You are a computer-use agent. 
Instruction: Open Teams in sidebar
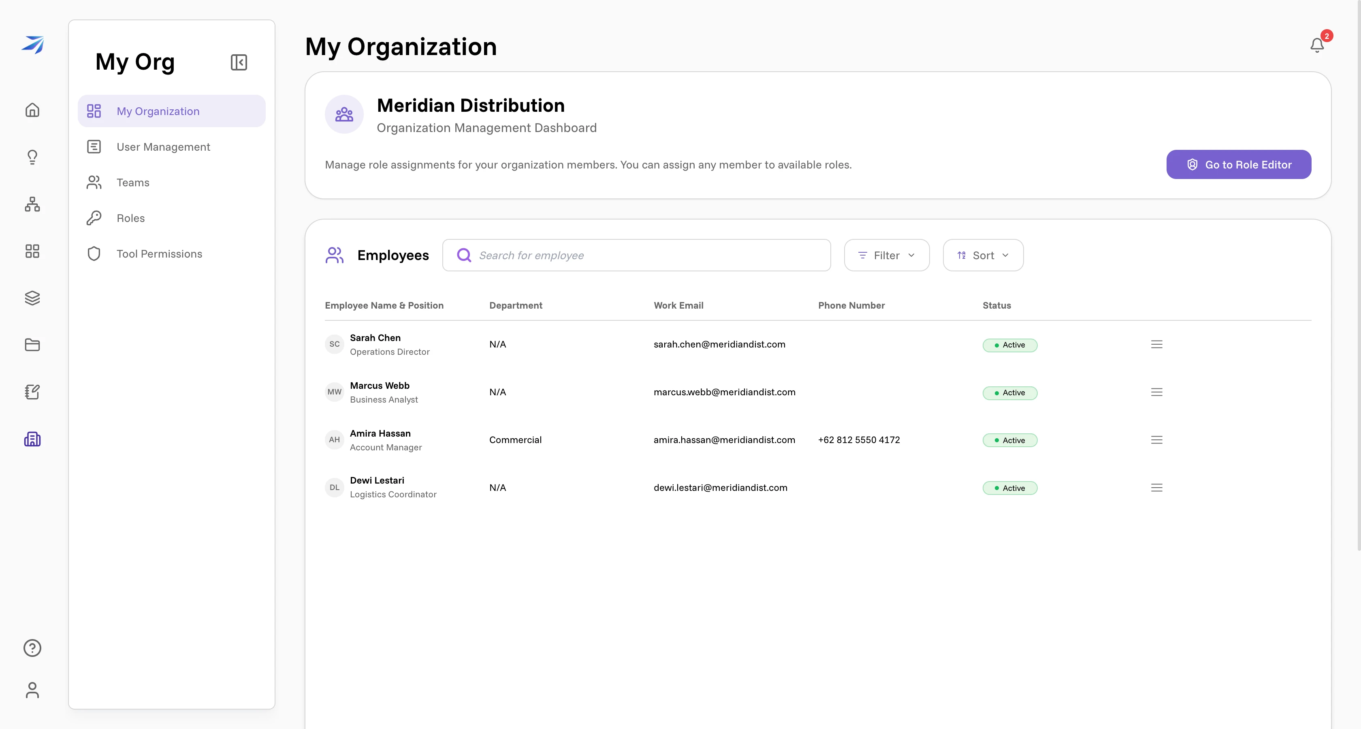point(172,182)
